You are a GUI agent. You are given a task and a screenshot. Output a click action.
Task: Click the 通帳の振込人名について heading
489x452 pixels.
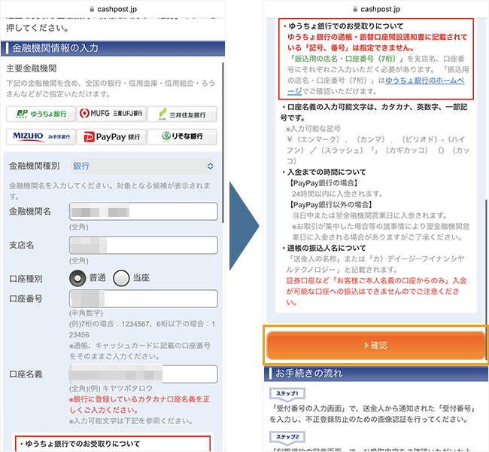click(x=327, y=248)
